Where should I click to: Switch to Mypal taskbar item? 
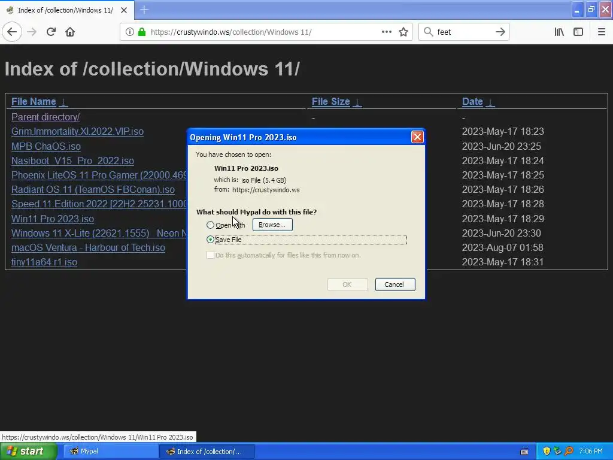(110, 452)
